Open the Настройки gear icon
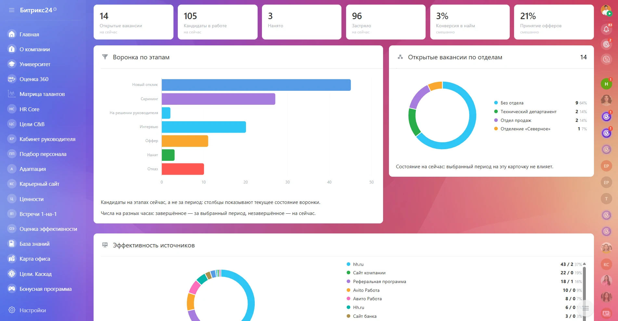The height and width of the screenshot is (321, 618). coord(12,310)
